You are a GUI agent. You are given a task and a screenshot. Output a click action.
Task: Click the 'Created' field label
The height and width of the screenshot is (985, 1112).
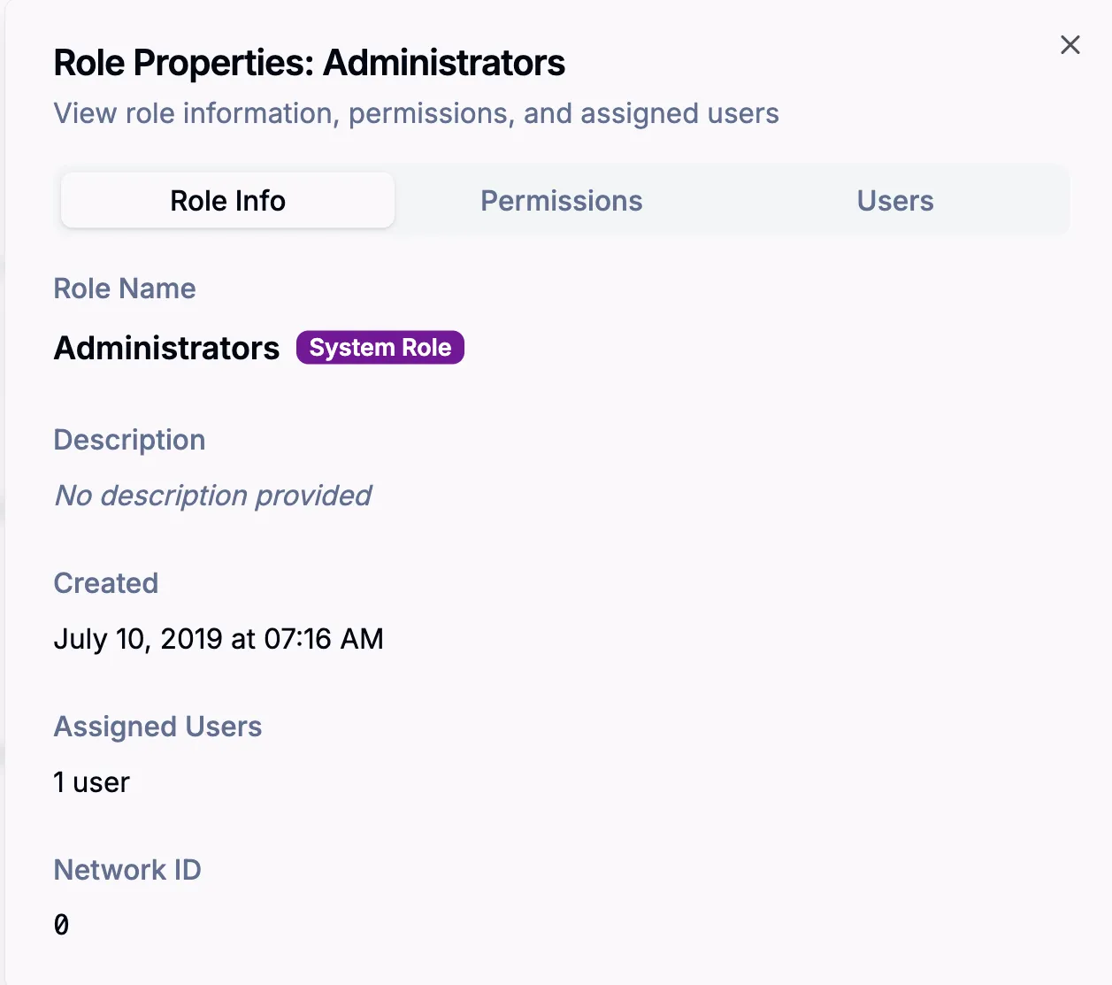[x=106, y=583]
